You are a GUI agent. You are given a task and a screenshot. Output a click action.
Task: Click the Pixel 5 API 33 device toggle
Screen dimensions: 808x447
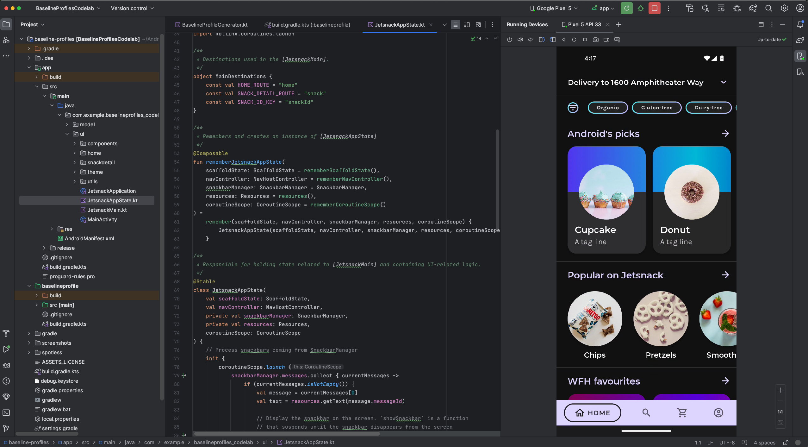[x=585, y=25]
